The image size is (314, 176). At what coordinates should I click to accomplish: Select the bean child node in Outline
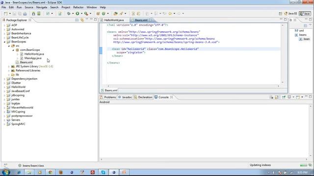pos(306,39)
